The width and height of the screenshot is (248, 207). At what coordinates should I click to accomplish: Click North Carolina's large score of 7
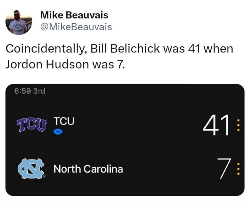click(x=223, y=168)
